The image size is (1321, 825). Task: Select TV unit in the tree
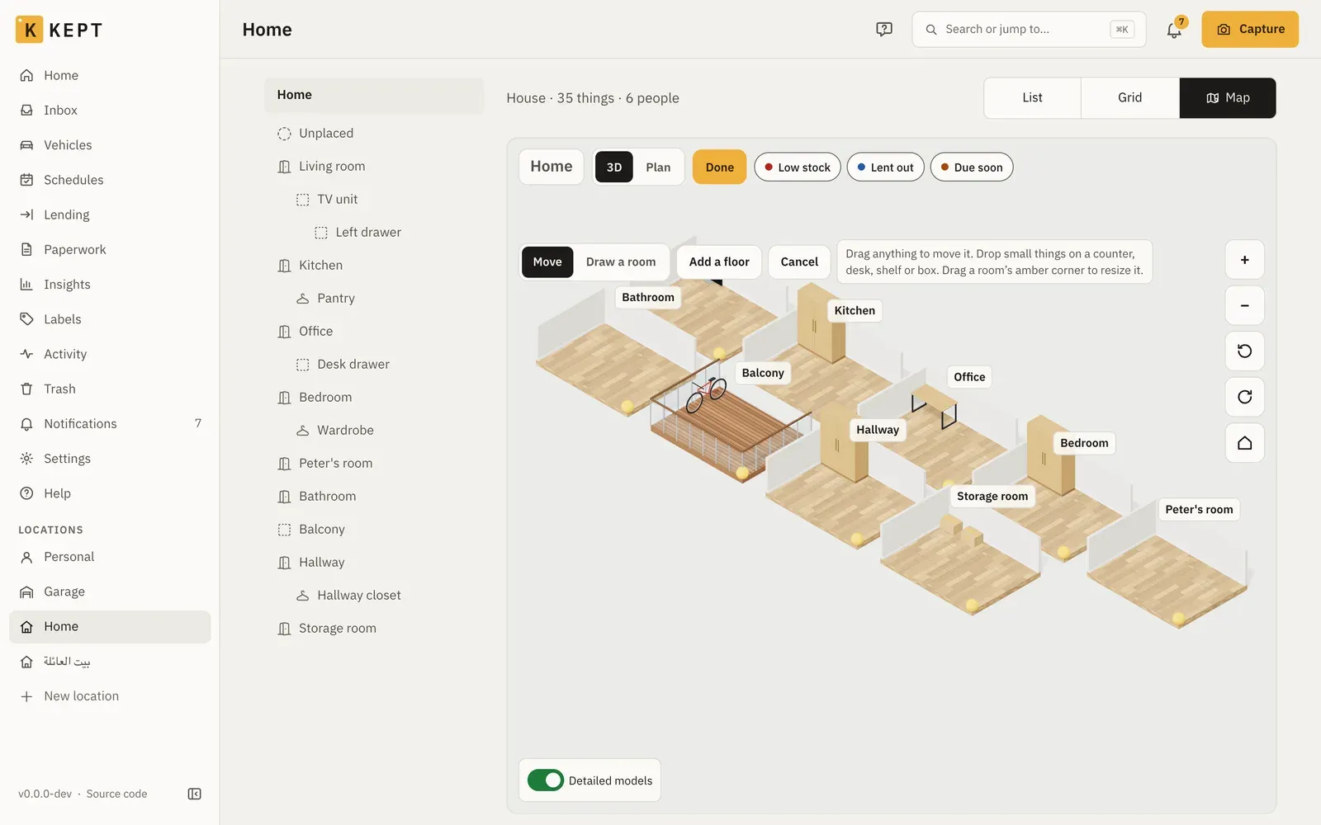(x=374, y=200)
